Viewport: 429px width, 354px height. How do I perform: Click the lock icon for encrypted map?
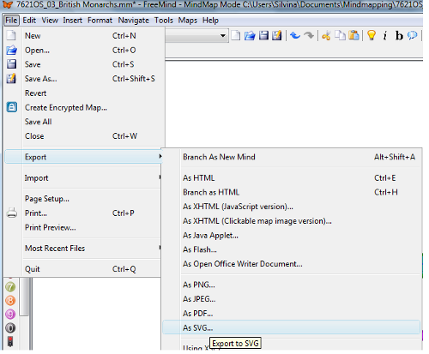click(12, 107)
